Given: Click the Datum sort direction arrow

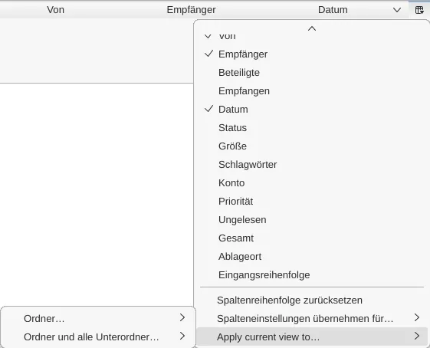Looking at the screenshot, I should click(x=397, y=10).
